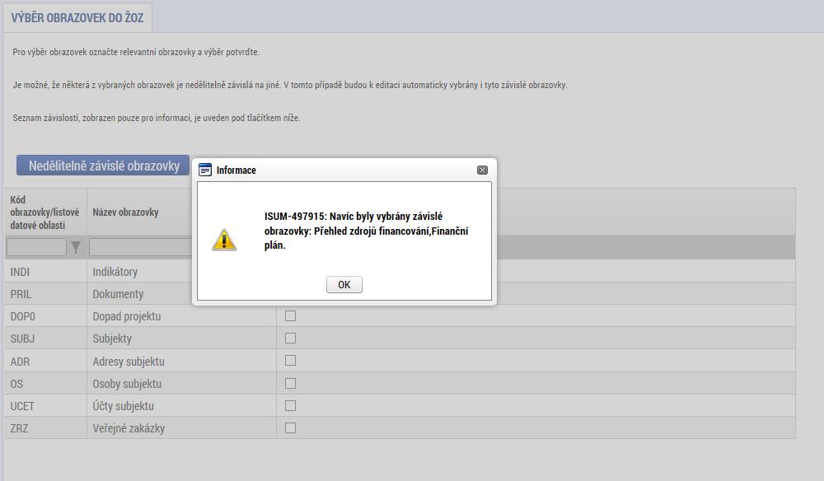Close the Informace dialog with X
Screen dimensions: 824x481
(x=482, y=170)
